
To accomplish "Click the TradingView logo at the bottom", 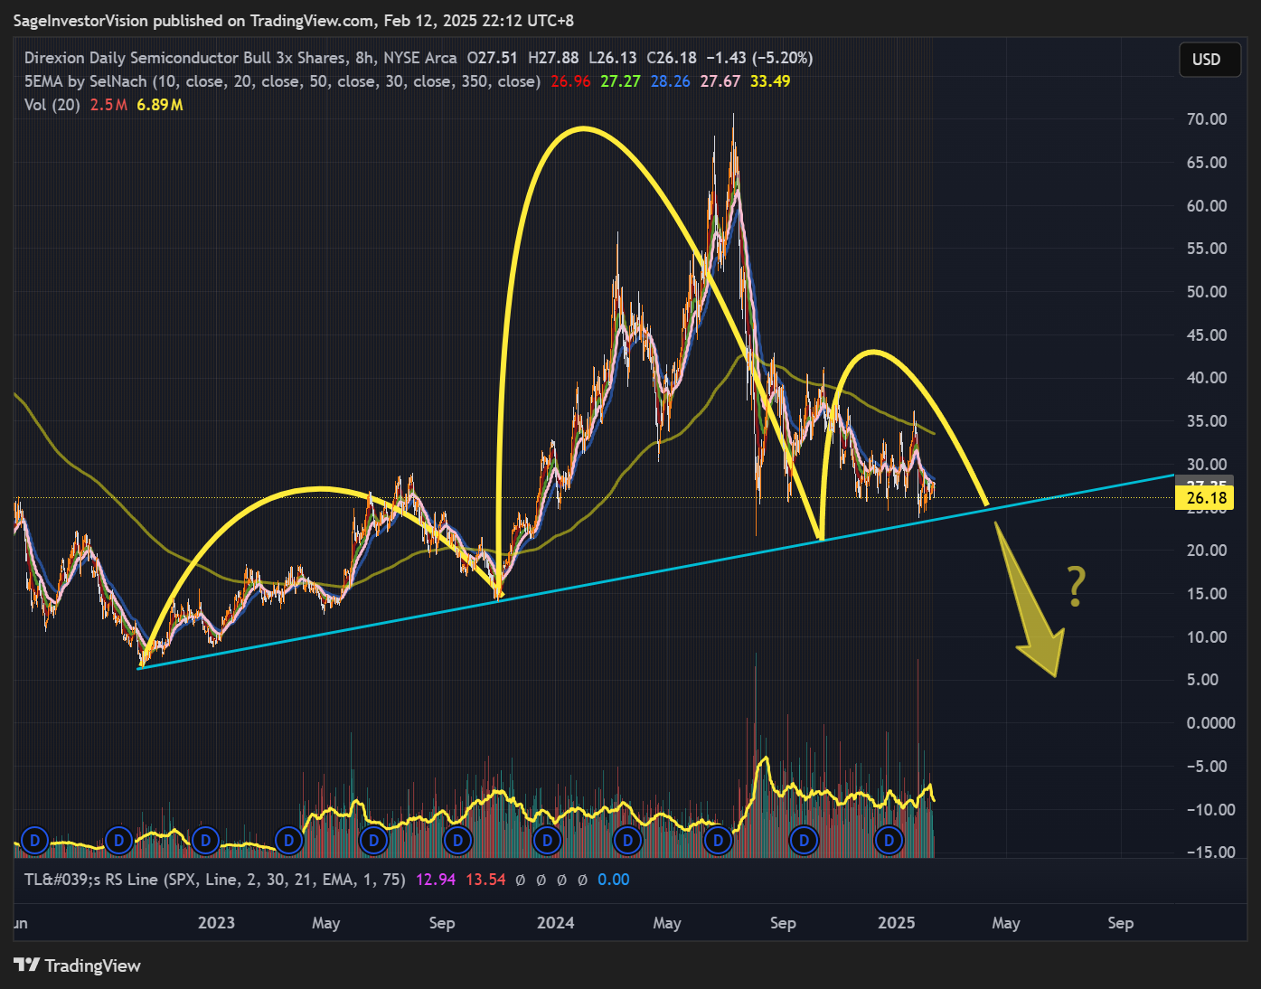I will pos(78,965).
